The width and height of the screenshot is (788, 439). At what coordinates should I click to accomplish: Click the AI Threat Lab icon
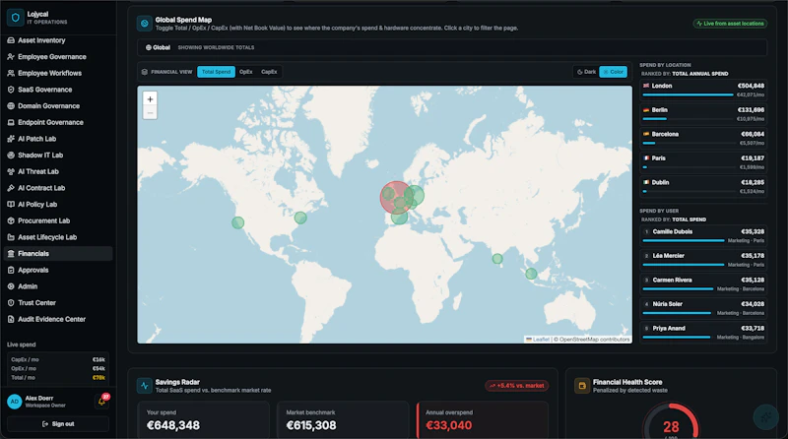coord(11,172)
